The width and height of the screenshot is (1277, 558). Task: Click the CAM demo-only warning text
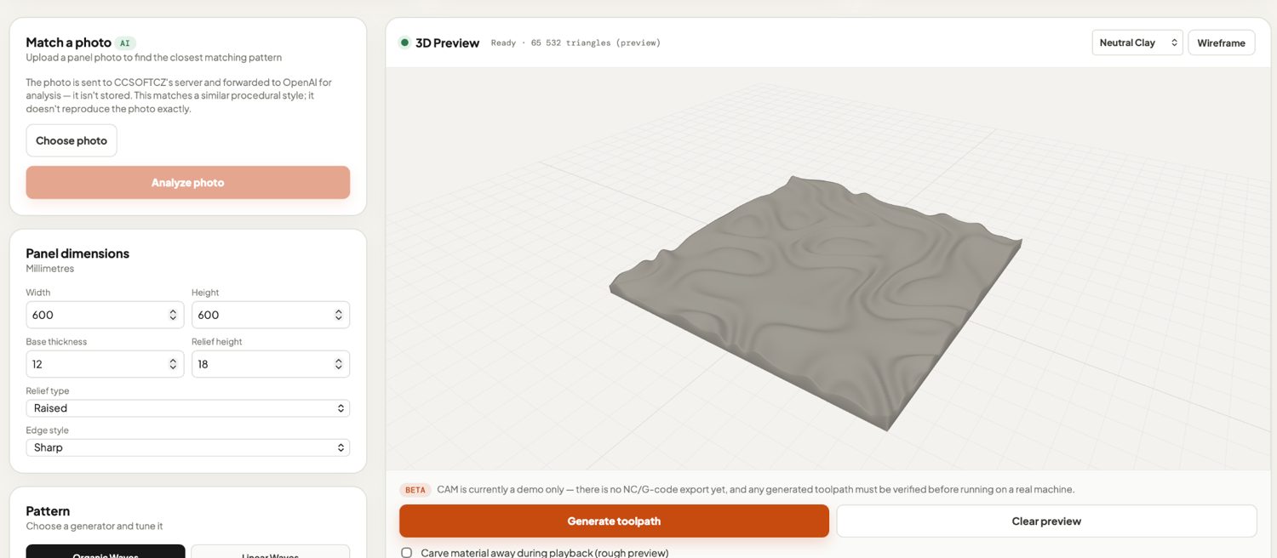click(x=756, y=490)
